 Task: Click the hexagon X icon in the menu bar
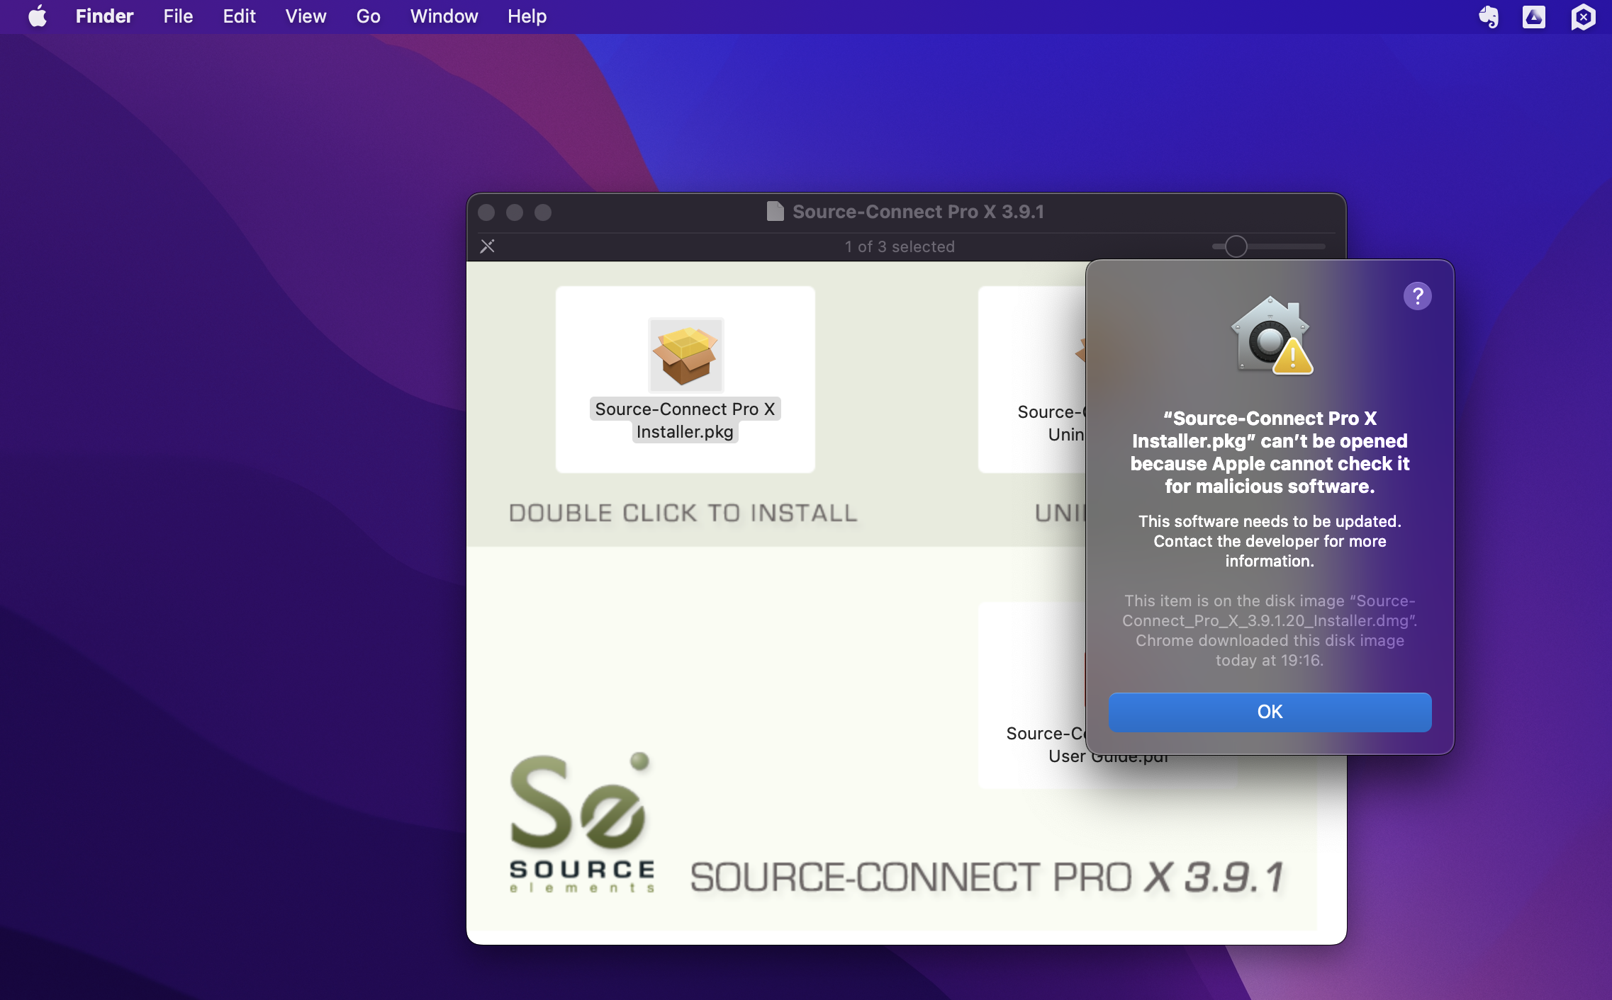[1582, 16]
